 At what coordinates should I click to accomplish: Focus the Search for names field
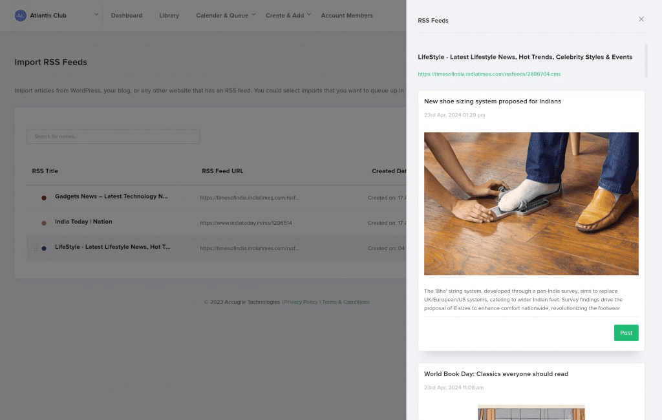tap(113, 136)
